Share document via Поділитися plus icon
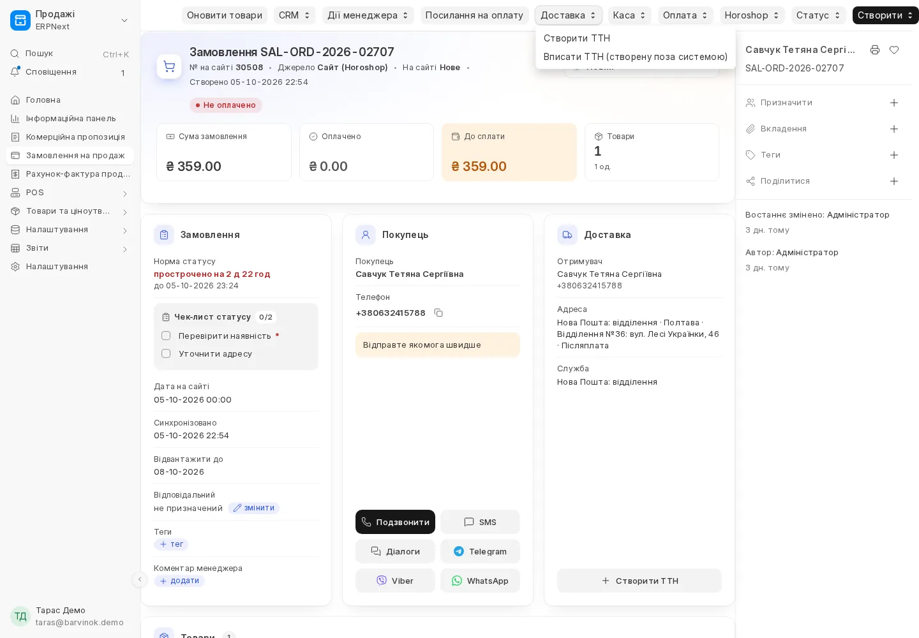The height and width of the screenshot is (638, 919). point(894,181)
